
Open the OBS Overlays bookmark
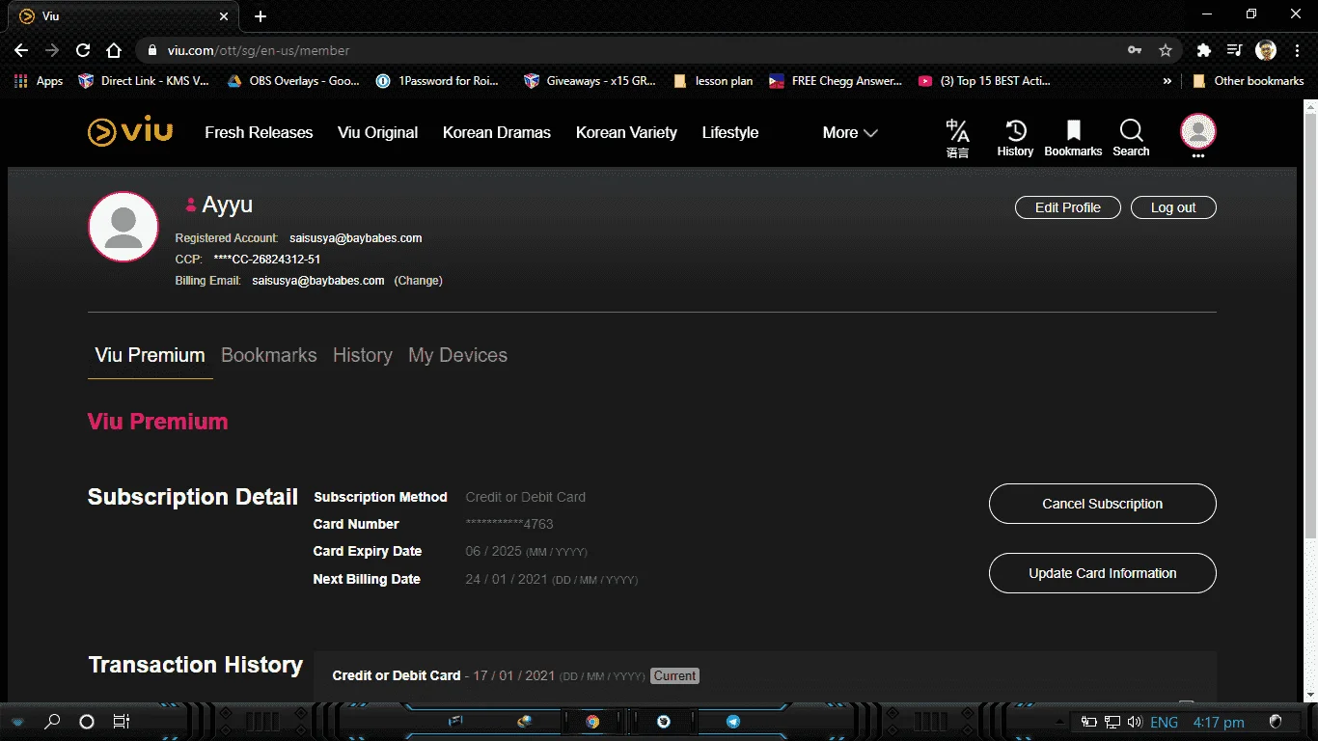292,81
